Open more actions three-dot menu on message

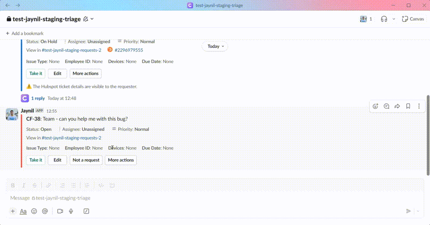click(x=419, y=106)
